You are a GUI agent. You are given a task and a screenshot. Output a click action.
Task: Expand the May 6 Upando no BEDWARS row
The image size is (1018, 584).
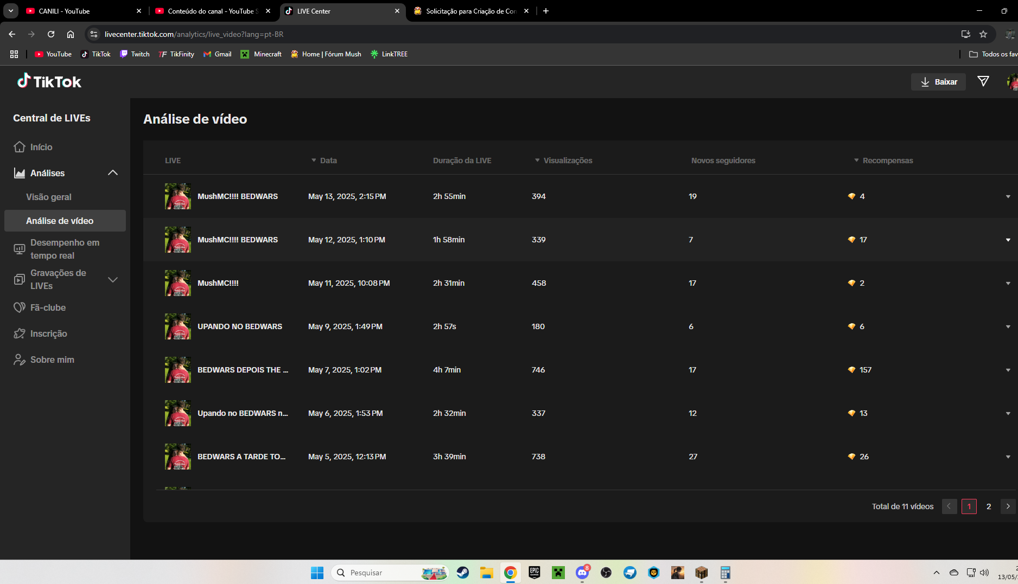pyautogui.click(x=1008, y=413)
